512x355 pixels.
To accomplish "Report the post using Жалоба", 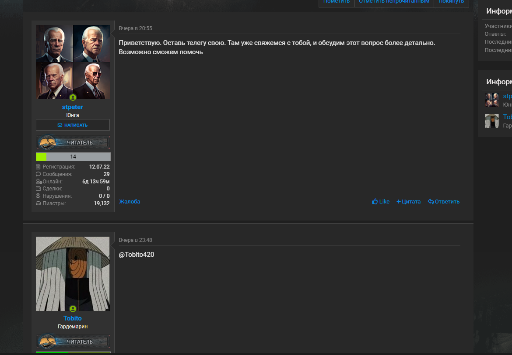I will pos(130,202).
